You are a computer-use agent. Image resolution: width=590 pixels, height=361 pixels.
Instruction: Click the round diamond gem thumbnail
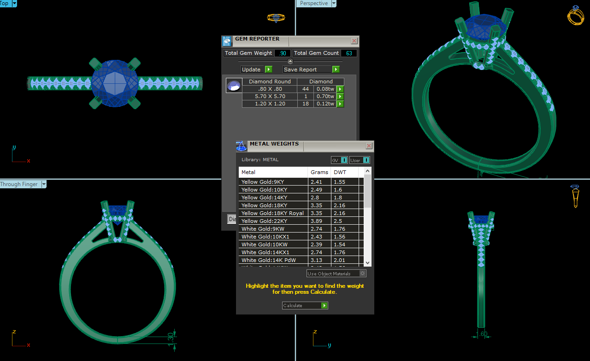234,86
